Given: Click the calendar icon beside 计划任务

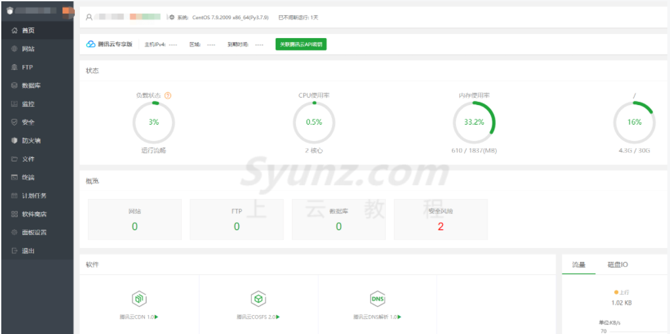Looking at the screenshot, I should point(14,196).
